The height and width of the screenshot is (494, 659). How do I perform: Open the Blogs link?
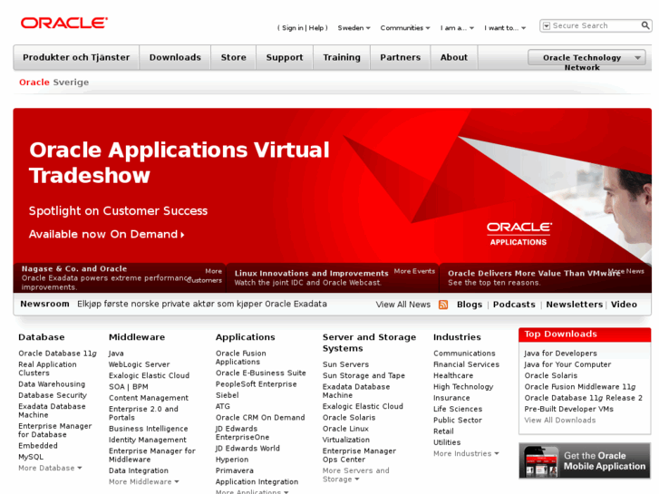(470, 305)
